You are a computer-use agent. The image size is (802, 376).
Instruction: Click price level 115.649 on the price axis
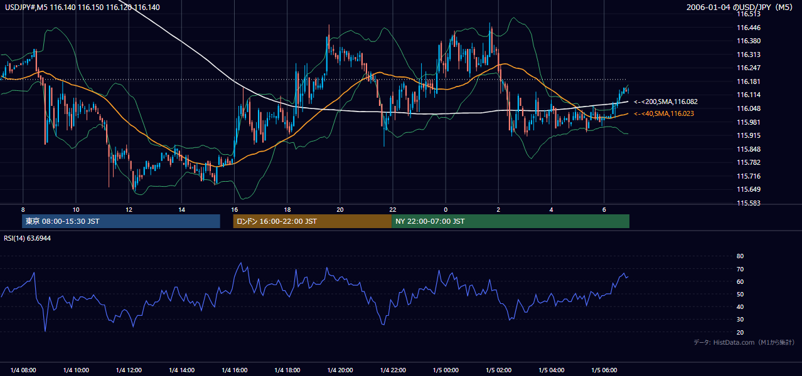748,189
